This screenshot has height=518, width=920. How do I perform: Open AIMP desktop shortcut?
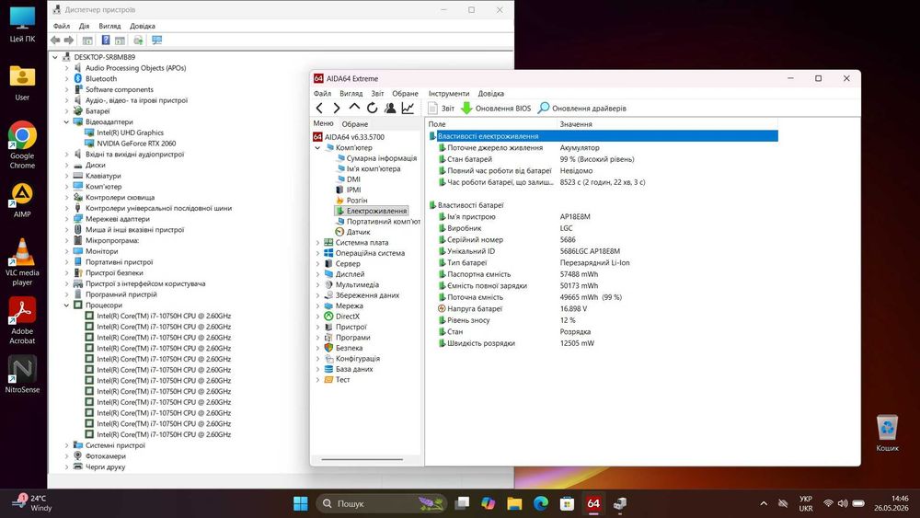pos(22,200)
